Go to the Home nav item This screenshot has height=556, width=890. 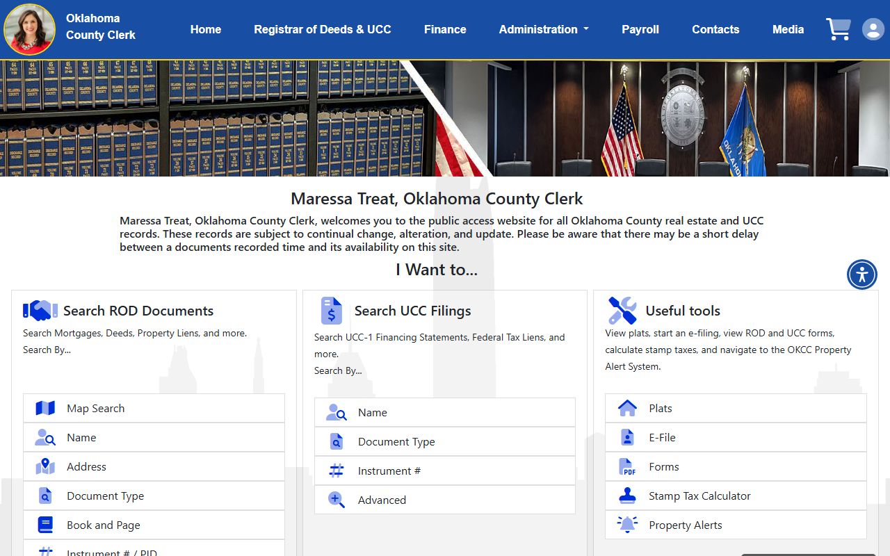[x=206, y=29]
